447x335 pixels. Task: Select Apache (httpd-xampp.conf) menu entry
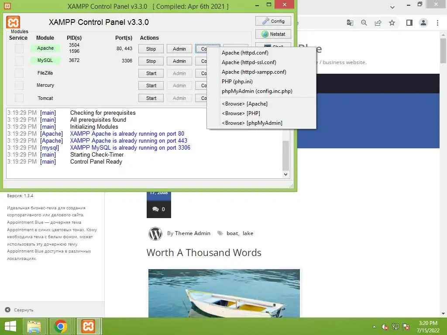click(261, 72)
